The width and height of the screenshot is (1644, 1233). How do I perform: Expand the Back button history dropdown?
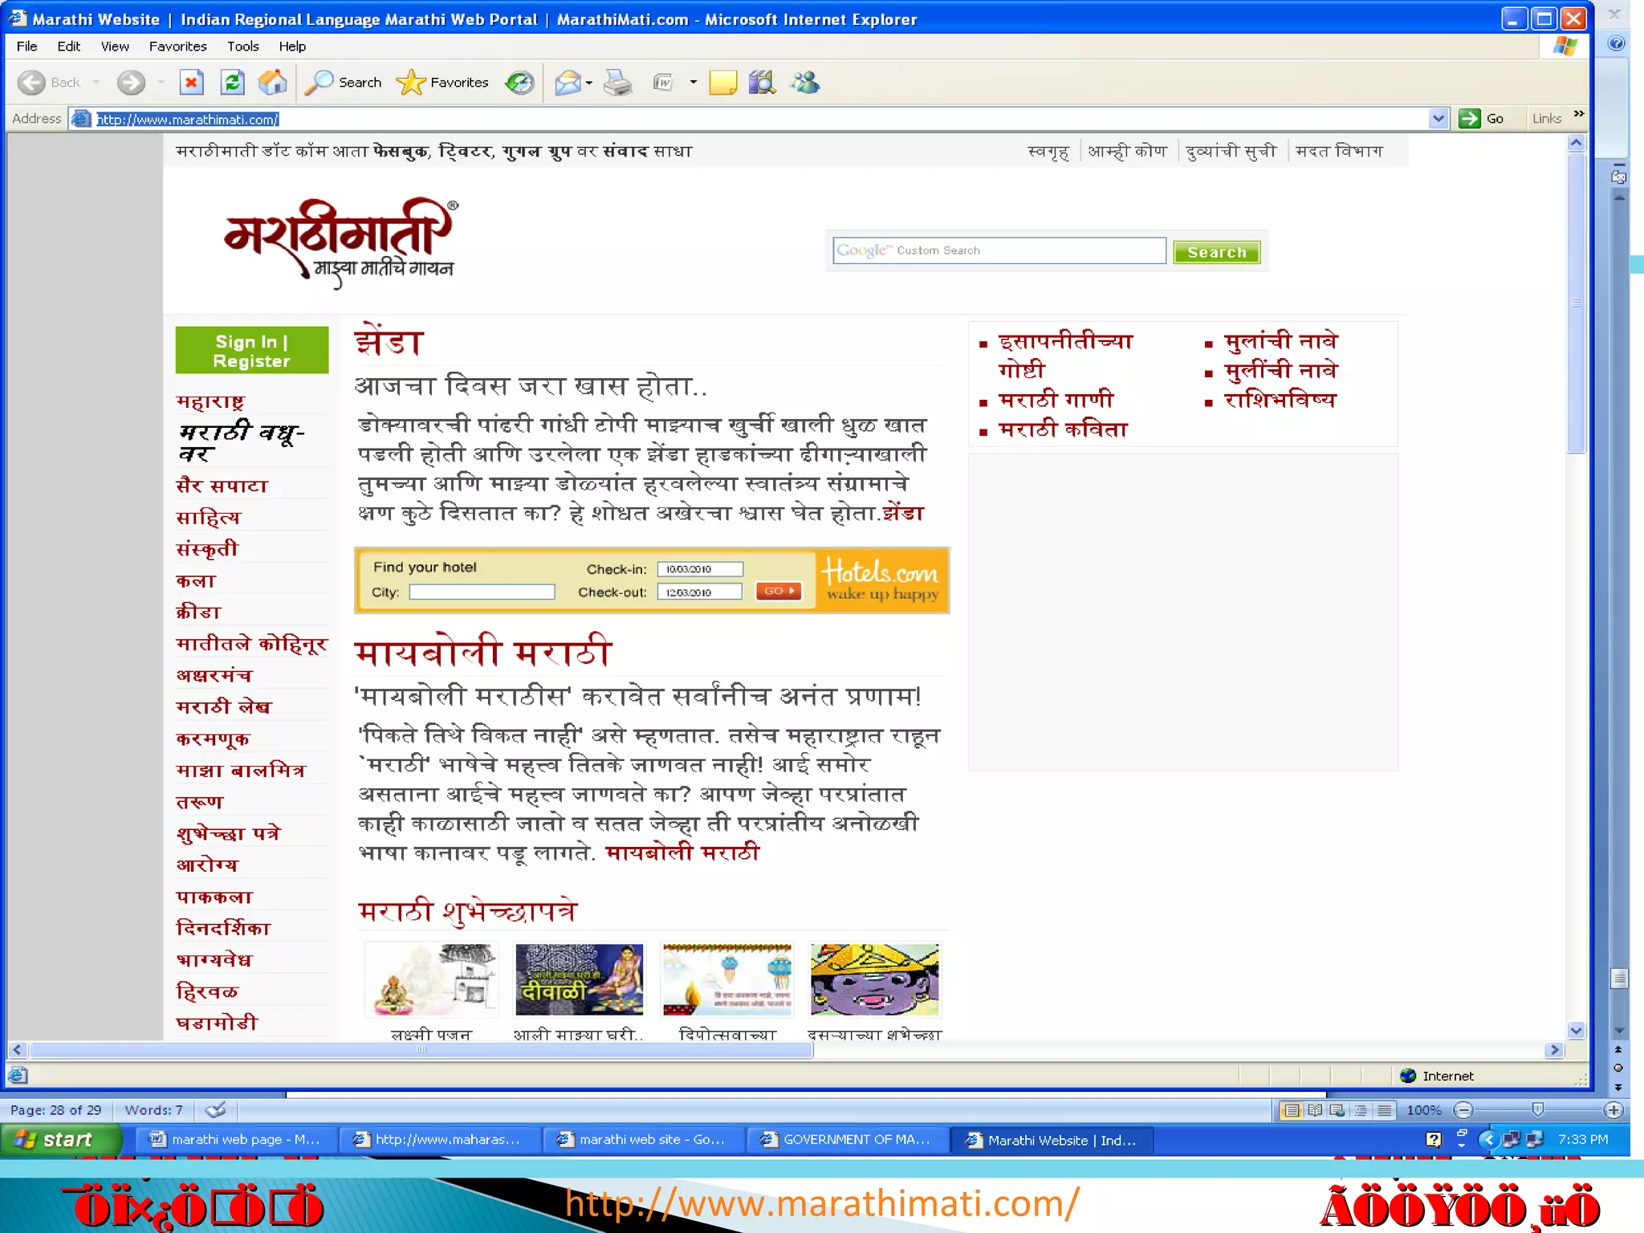point(96,82)
